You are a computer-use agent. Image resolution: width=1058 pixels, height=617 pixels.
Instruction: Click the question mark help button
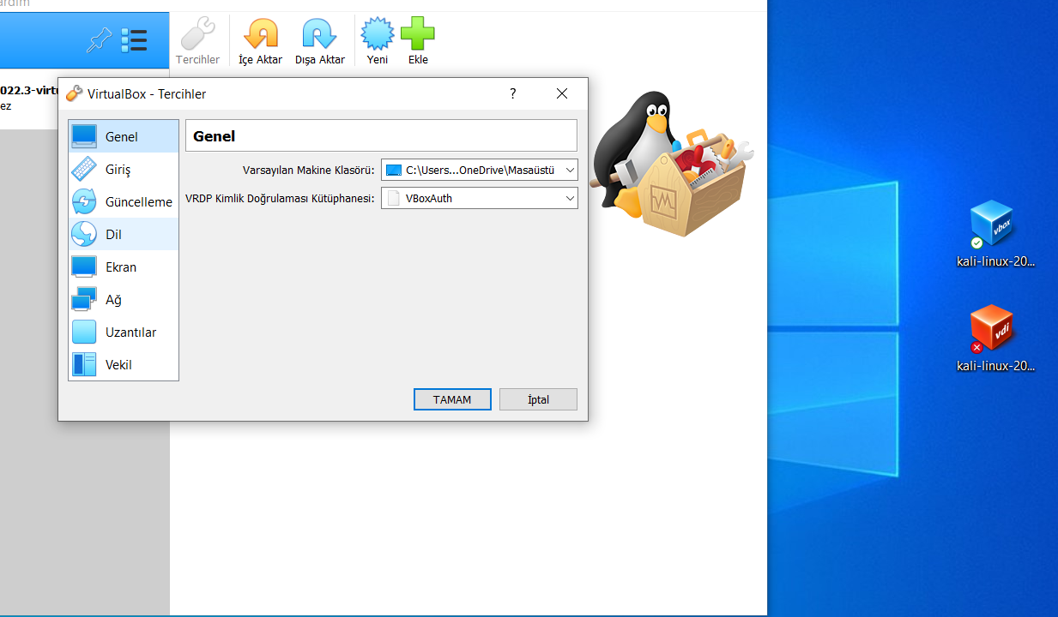coord(513,93)
